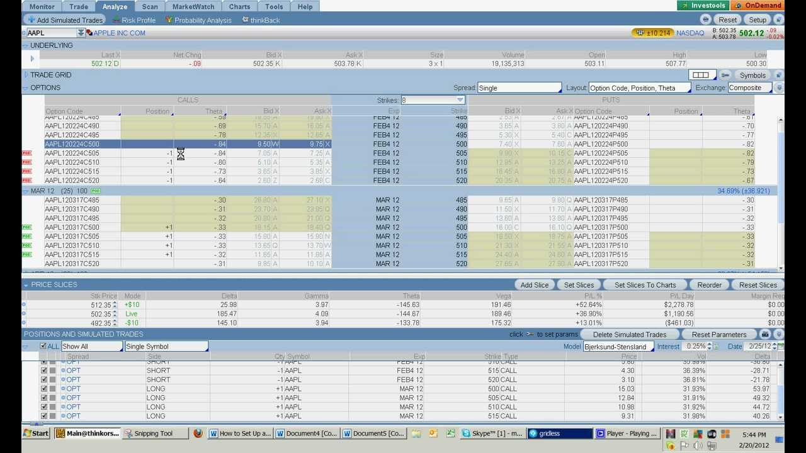
Task: Click Delete Simulated Trades button
Action: pos(629,335)
